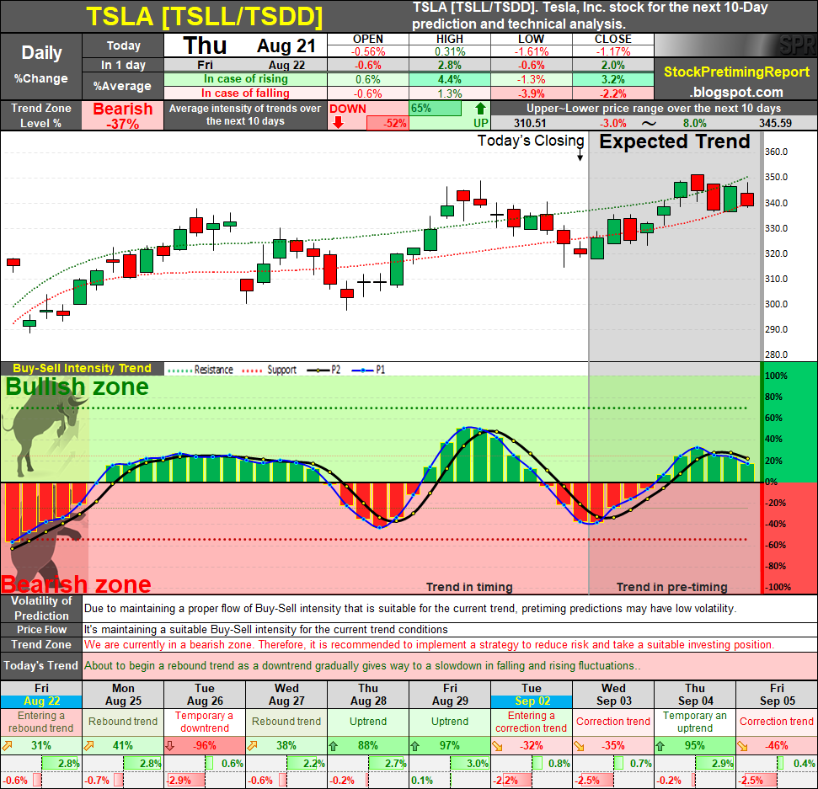
Task: Click the red DOWN arrow icon
Action: pos(338,123)
